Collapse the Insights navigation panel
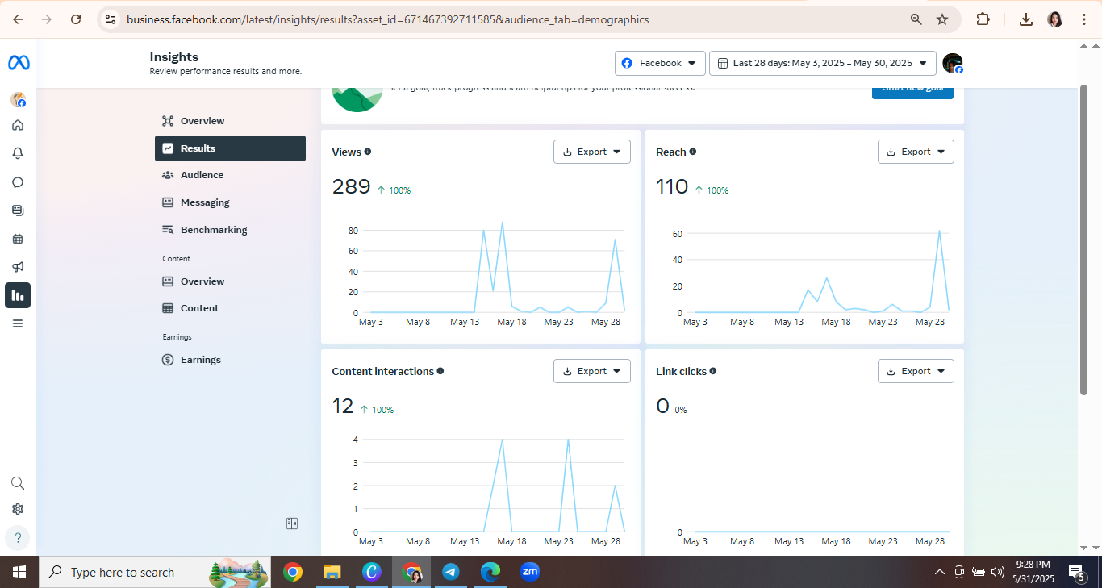1102x588 pixels. pos(292,523)
